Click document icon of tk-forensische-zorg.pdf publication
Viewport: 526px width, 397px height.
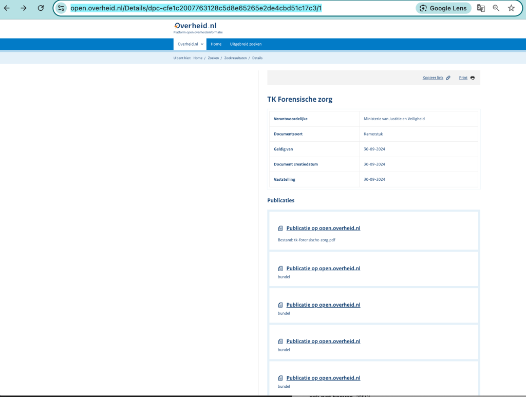(x=280, y=229)
